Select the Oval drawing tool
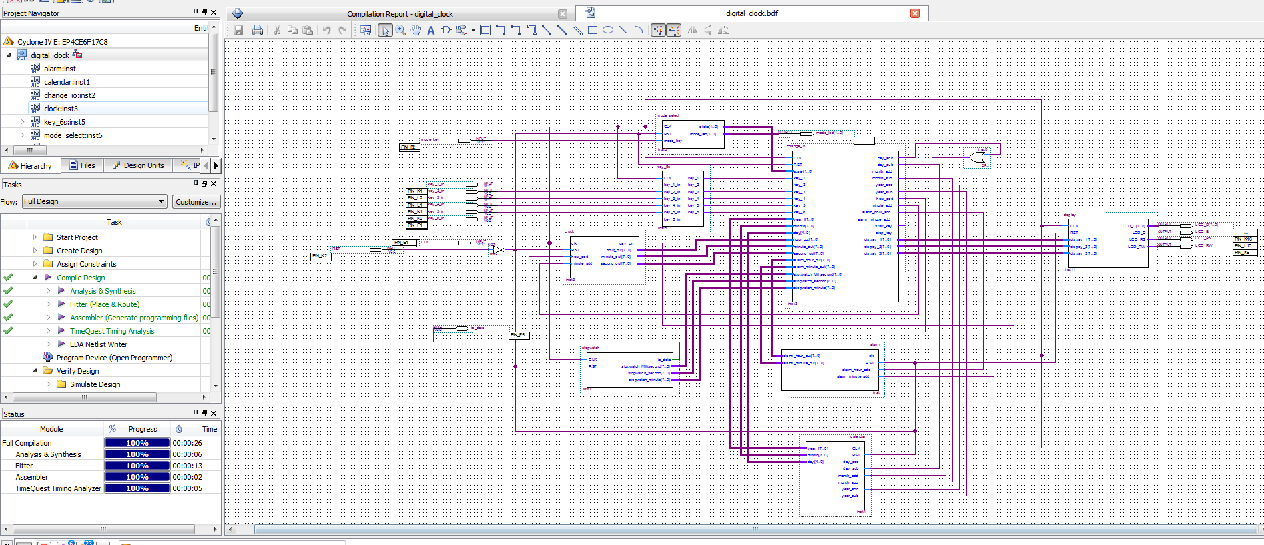Viewport: 1264px width, 545px height. click(x=607, y=30)
